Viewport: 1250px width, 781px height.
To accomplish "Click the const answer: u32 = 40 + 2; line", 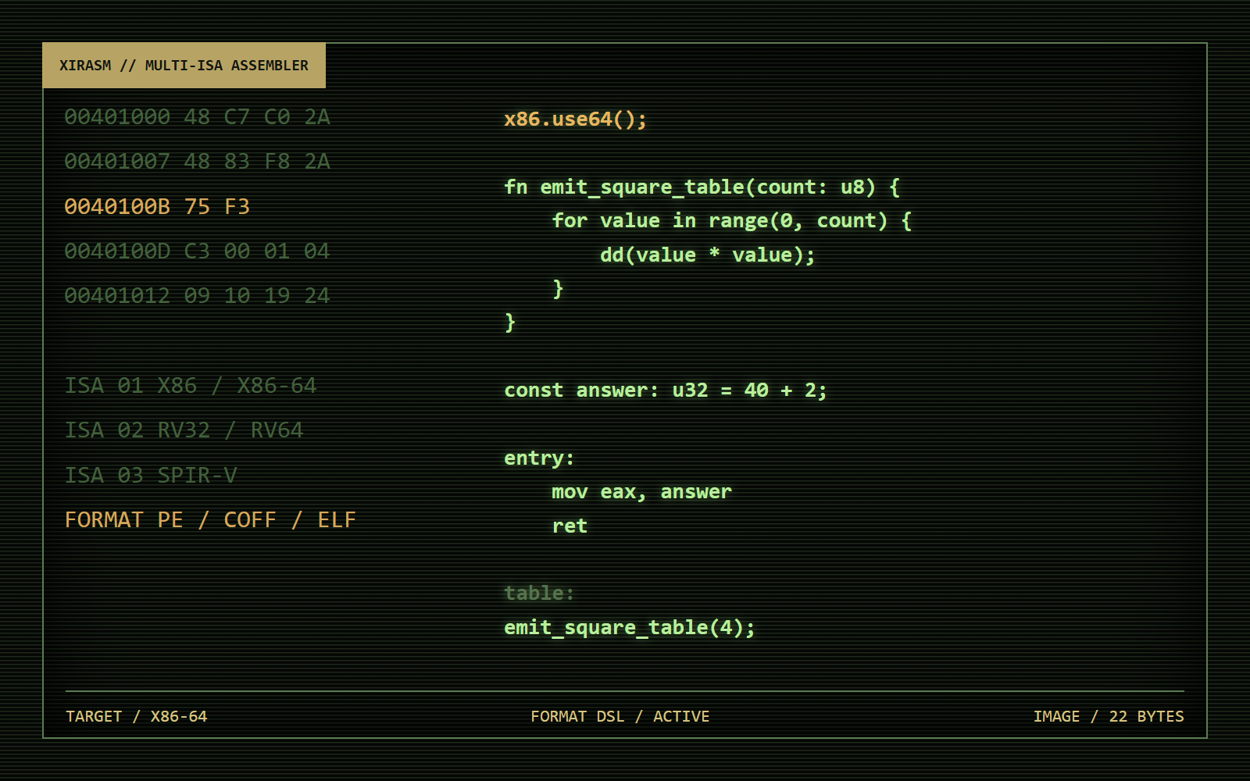I will click(x=666, y=390).
